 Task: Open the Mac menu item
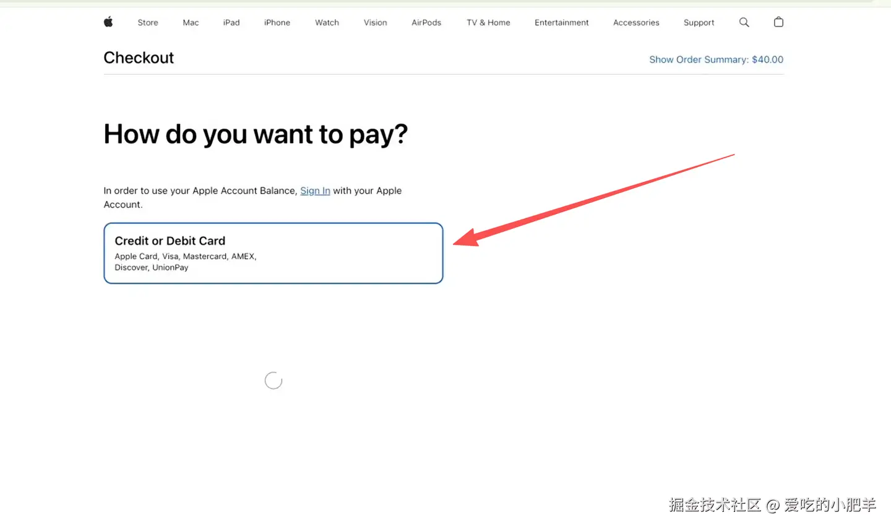point(191,22)
